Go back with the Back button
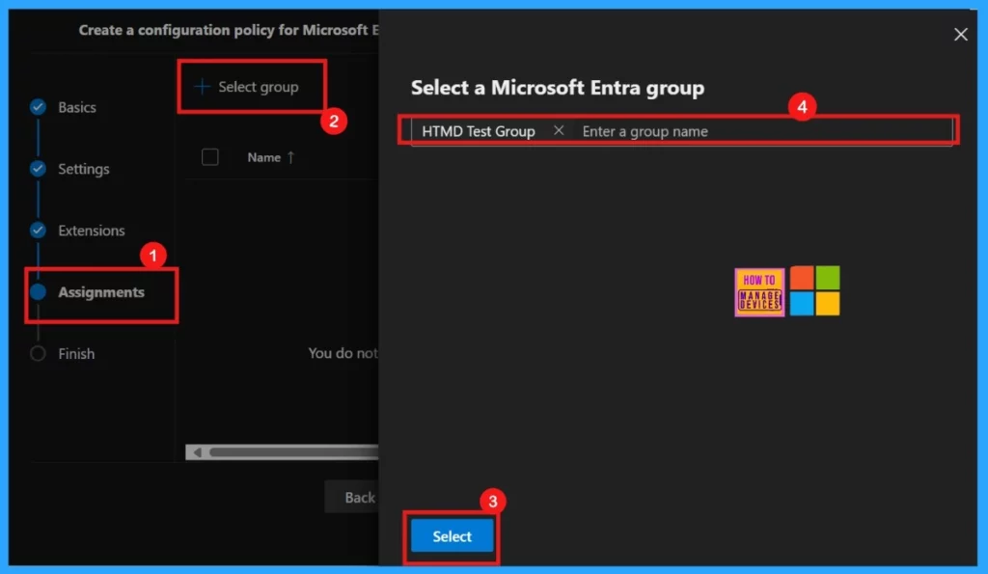 click(x=351, y=497)
